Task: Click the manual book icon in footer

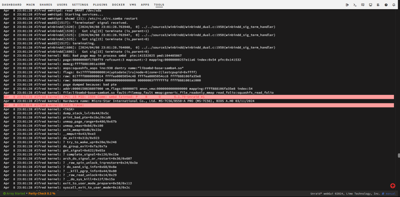Action: [383, 193]
